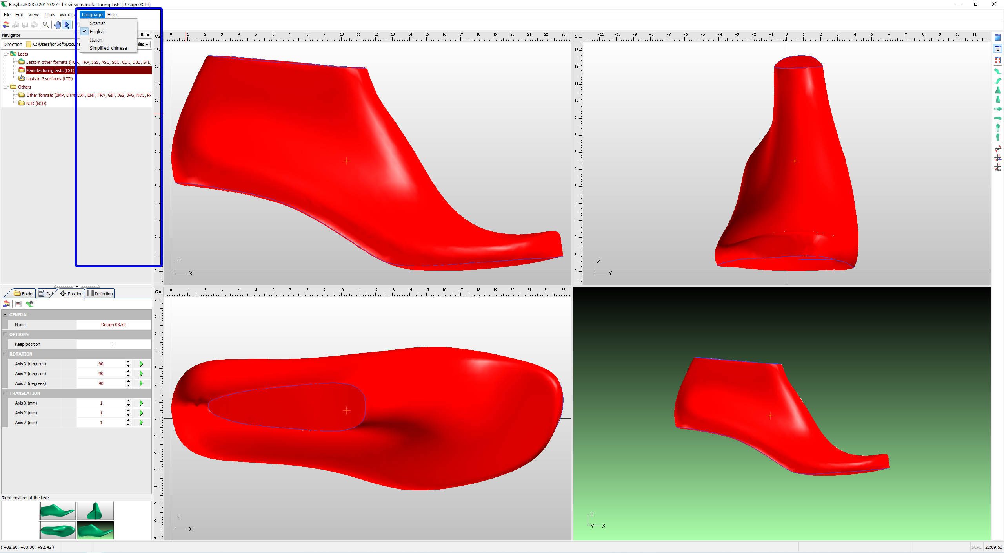This screenshot has height=553, width=1004.
Task: Apply Axis X rotation green arrow
Action: pos(142,364)
